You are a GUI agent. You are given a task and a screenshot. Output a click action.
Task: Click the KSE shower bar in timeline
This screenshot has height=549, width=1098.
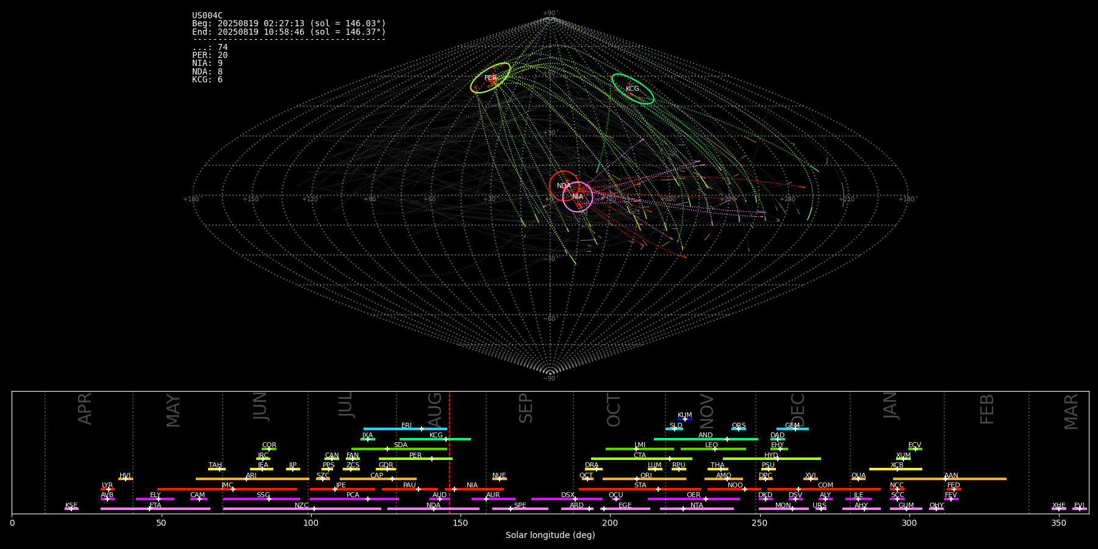[71, 509]
